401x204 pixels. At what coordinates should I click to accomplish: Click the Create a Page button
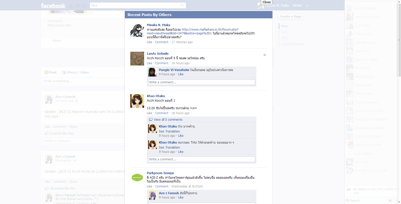point(290,17)
